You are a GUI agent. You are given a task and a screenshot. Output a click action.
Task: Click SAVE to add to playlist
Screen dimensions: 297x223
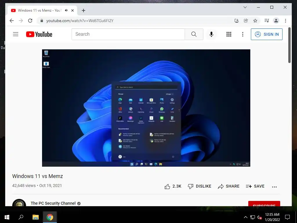pyautogui.click(x=255, y=186)
